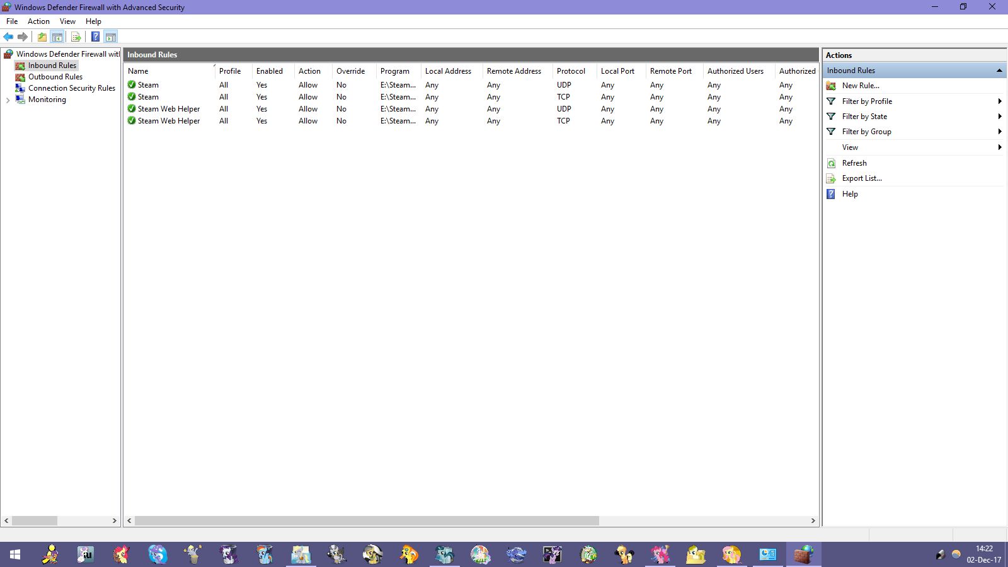Screen dimensions: 1008x567
Task: Click the Up One Level folder icon
Action: pyautogui.click(x=42, y=37)
